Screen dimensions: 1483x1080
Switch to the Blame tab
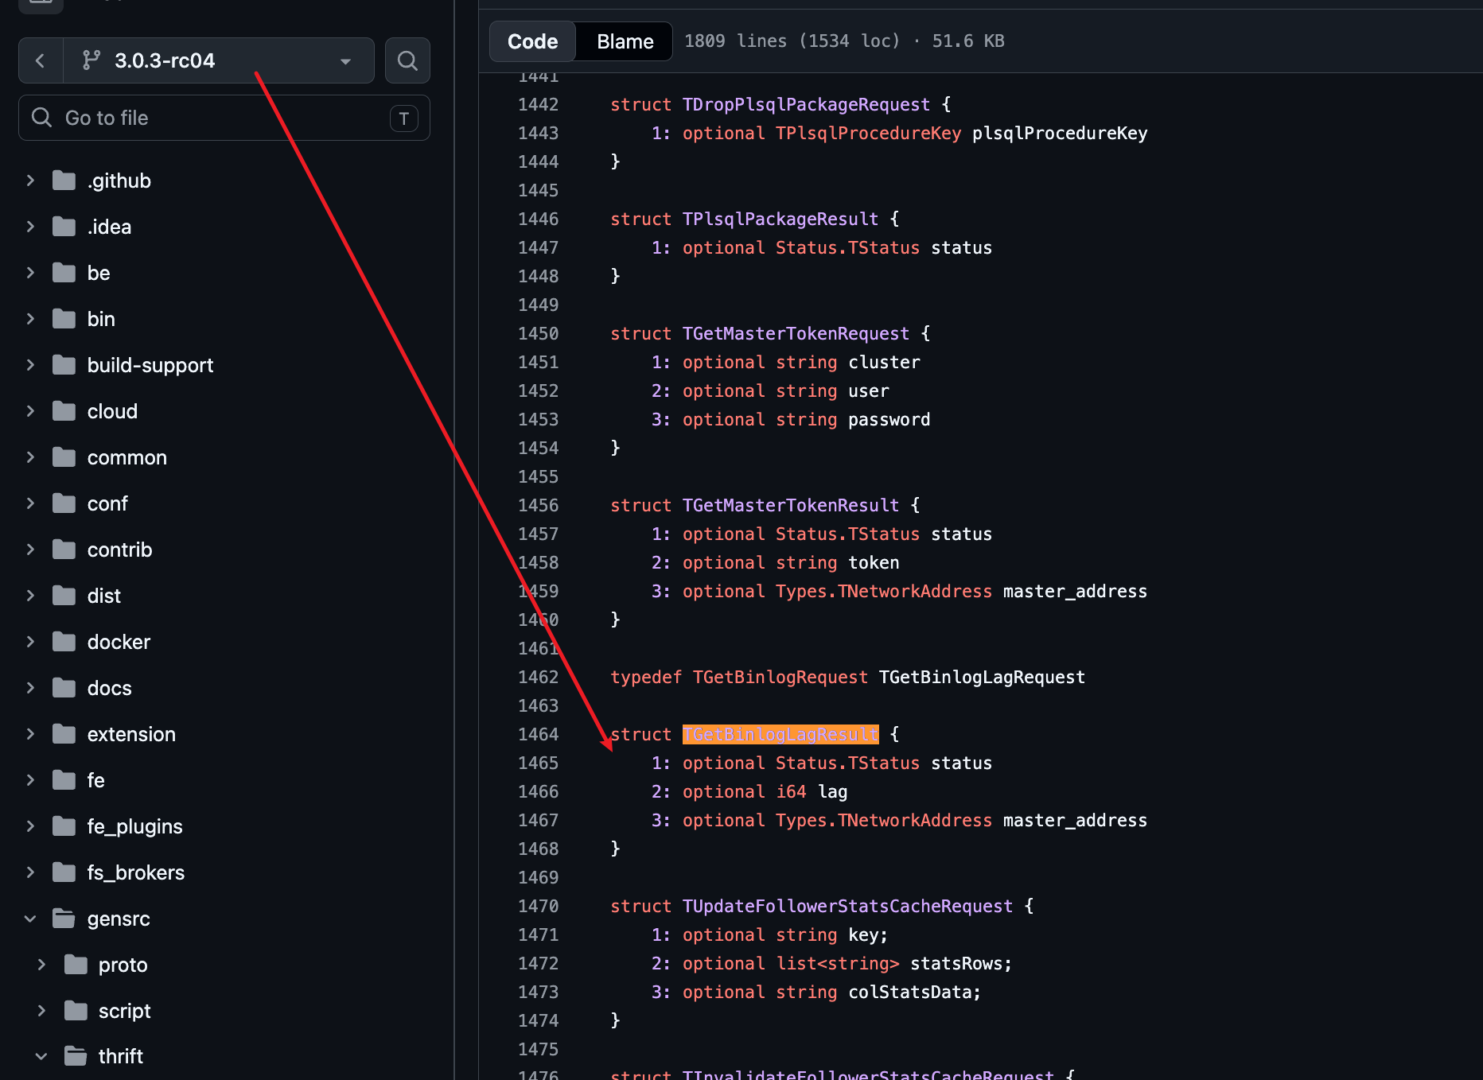pyautogui.click(x=625, y=41)
